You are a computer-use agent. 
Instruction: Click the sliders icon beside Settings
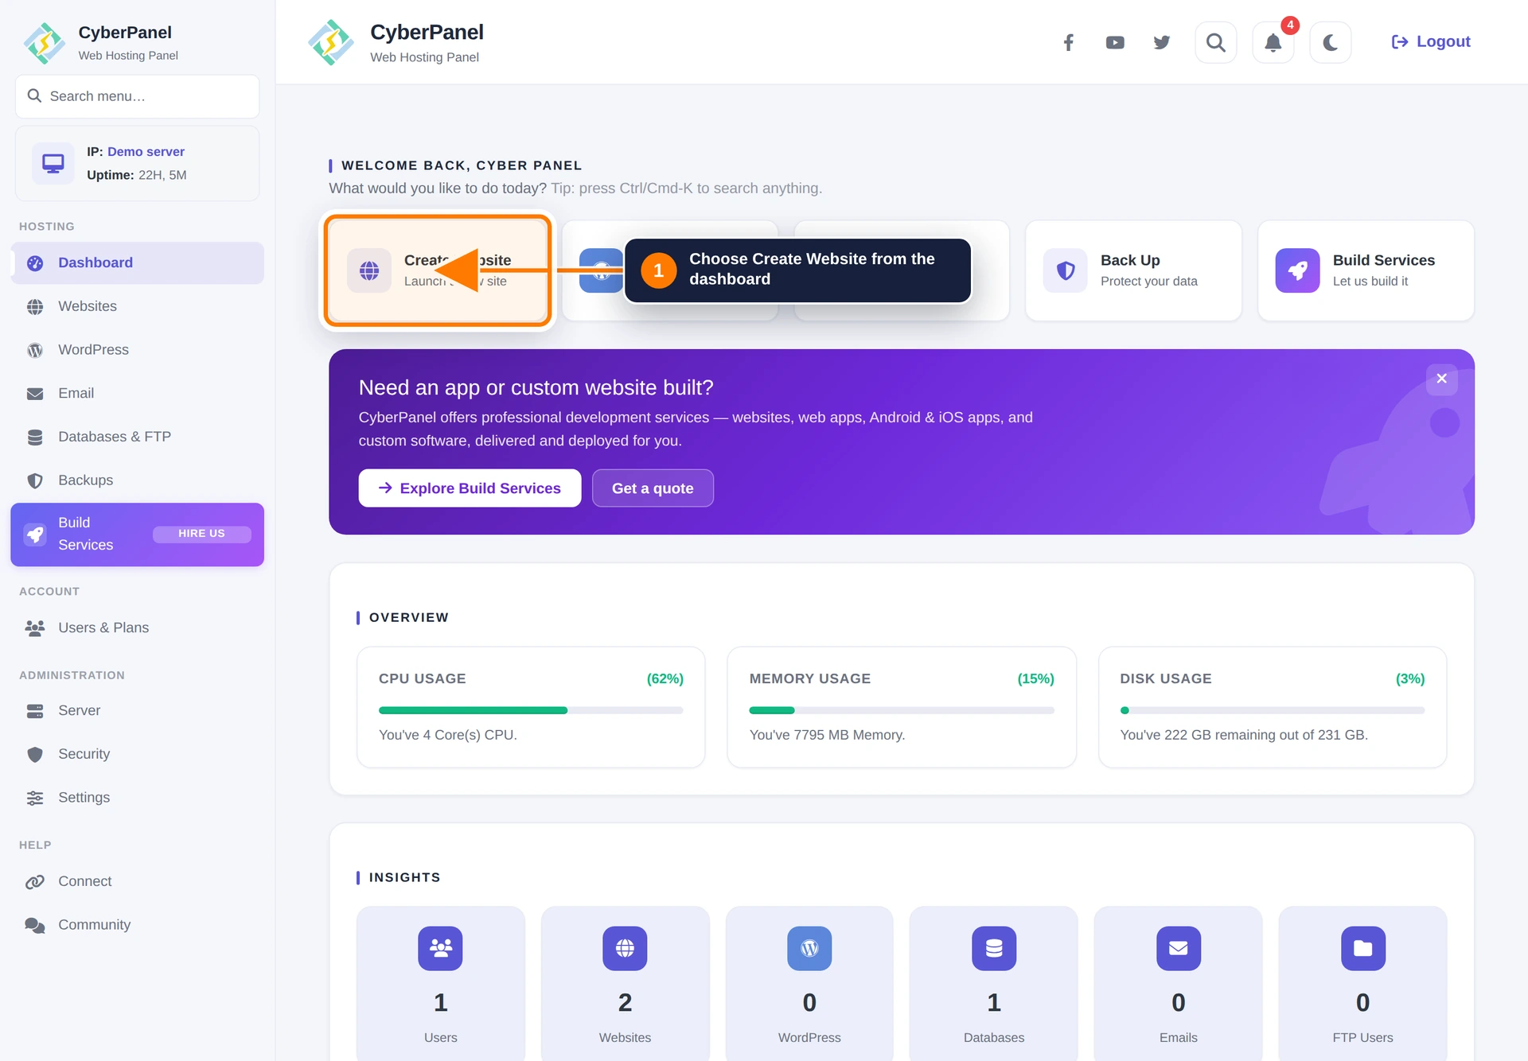point(35,798)
